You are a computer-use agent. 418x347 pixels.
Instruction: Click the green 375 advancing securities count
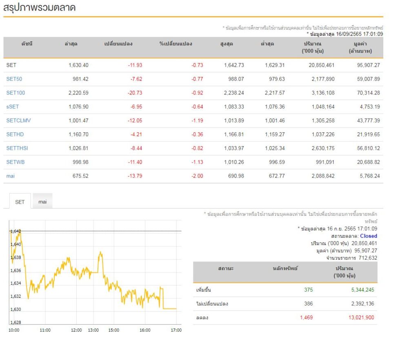(x=308, y=290)
